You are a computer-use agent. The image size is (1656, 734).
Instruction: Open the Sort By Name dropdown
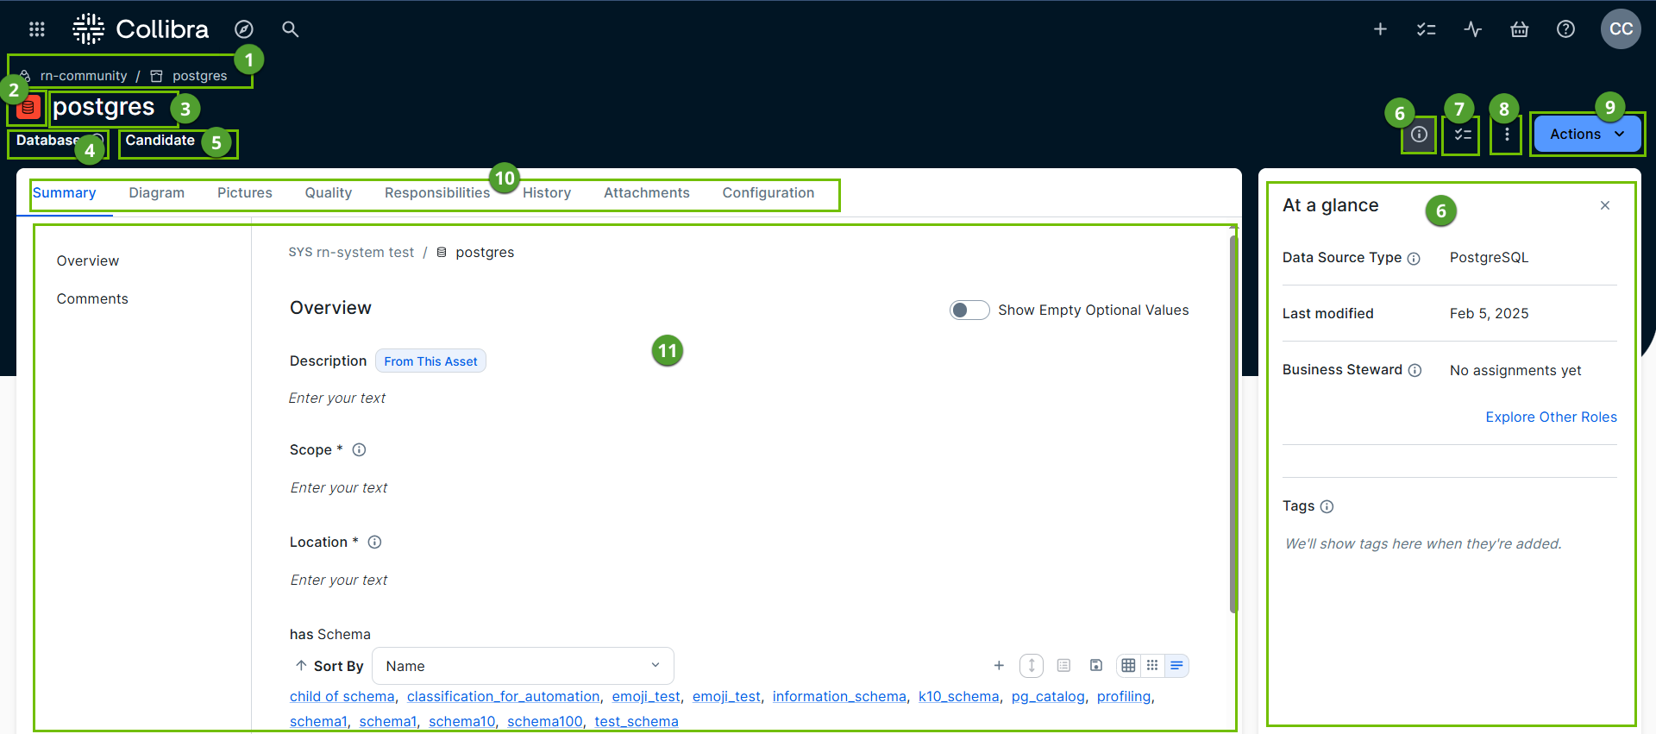point(523,666)
